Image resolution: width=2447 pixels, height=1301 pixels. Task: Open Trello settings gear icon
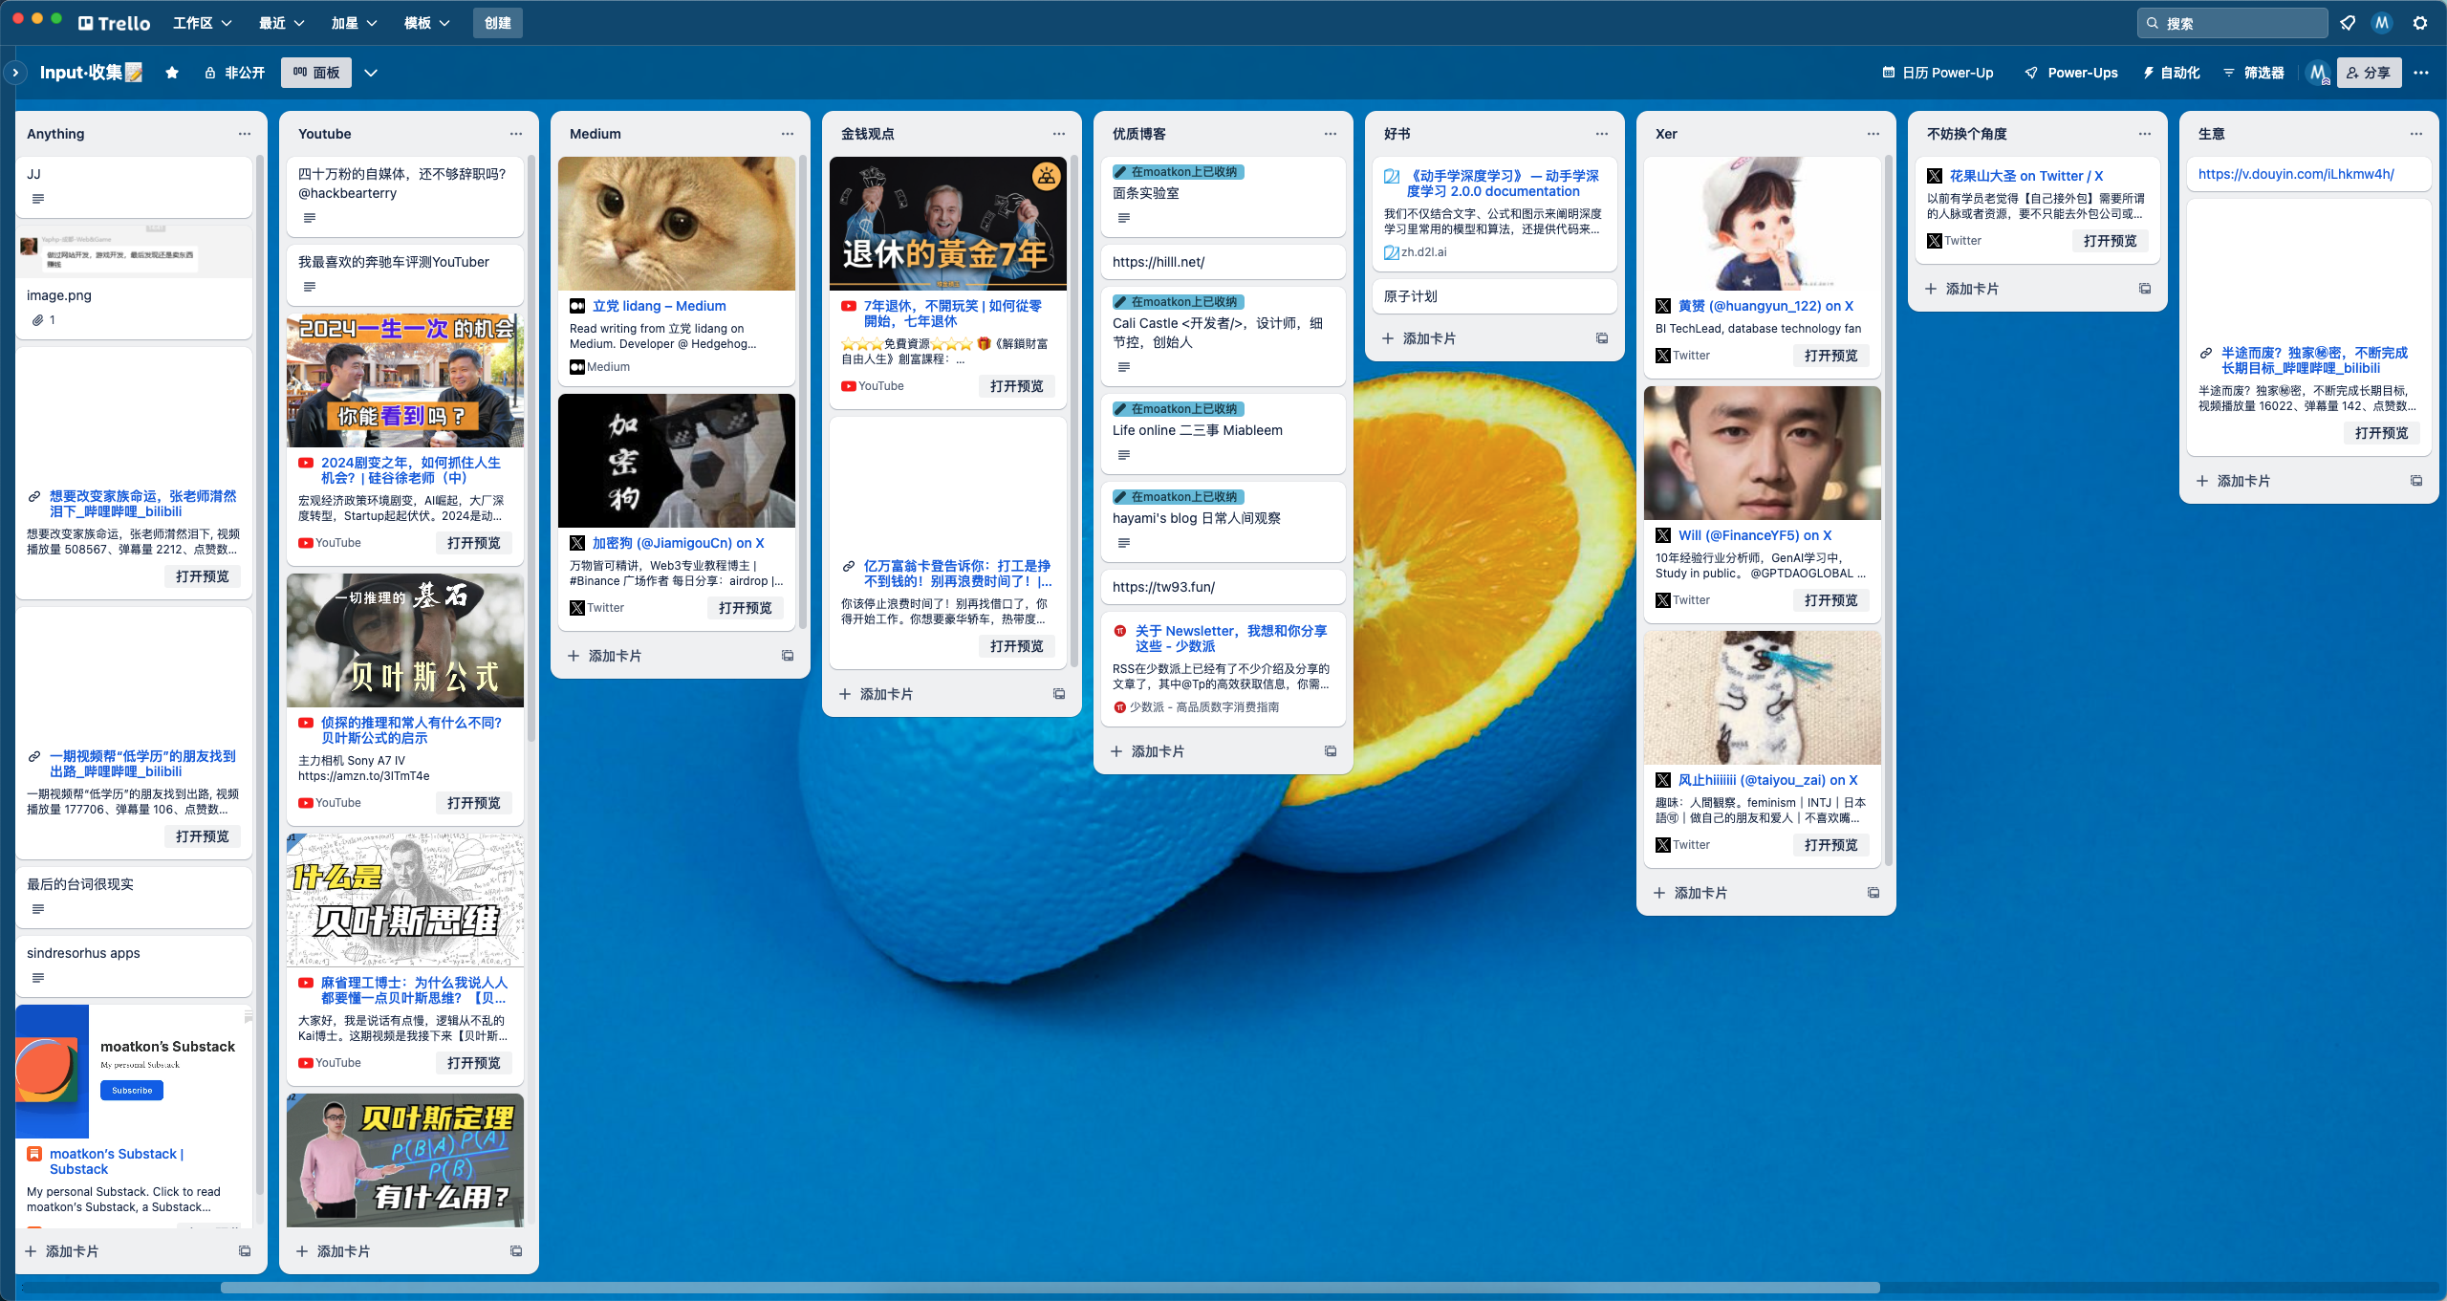click(2420, 23)
